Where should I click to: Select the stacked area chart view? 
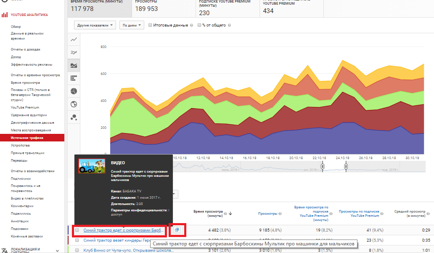coord(74,65)
